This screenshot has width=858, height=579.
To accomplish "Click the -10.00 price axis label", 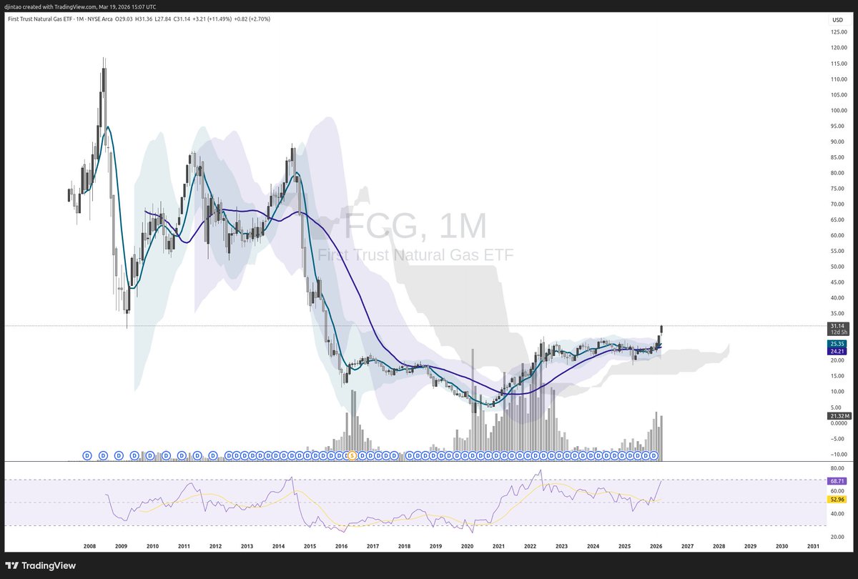I will pyautogui.click(x=839, y=455).
